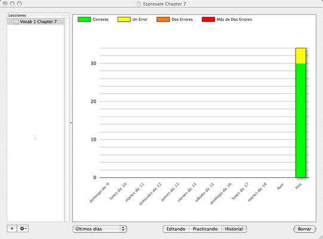Click the red Más de Dos Errores swatch
Viewport: 323px width, 239px height.
pyautogui.click(x=208, y=19)
